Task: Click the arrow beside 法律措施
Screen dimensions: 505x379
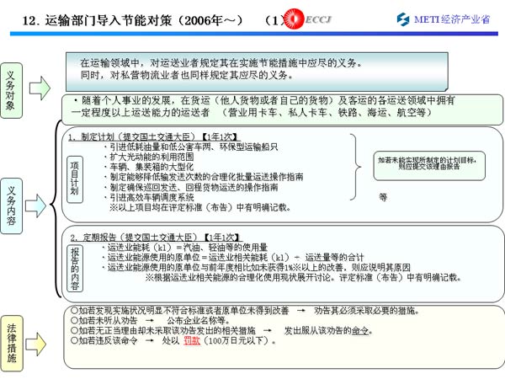Action: 35,344
